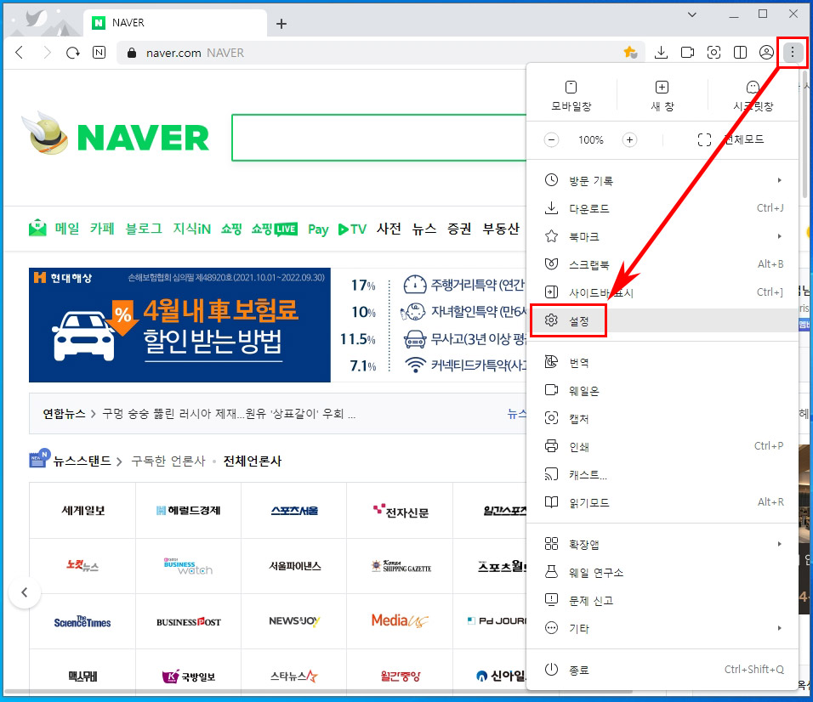813x702 pixels.
Task: Click the profile account icon near the menu
Action: [x=766, y=52]
